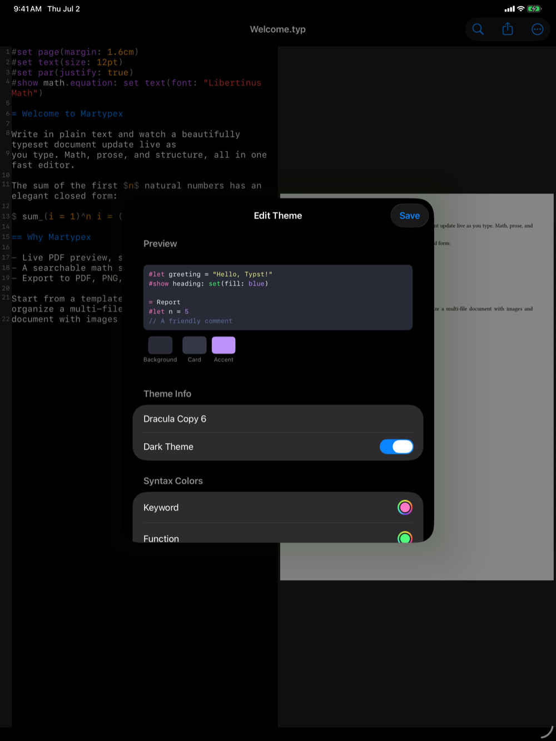
Task: Click the Preview section header
Action: pos(160,243)
